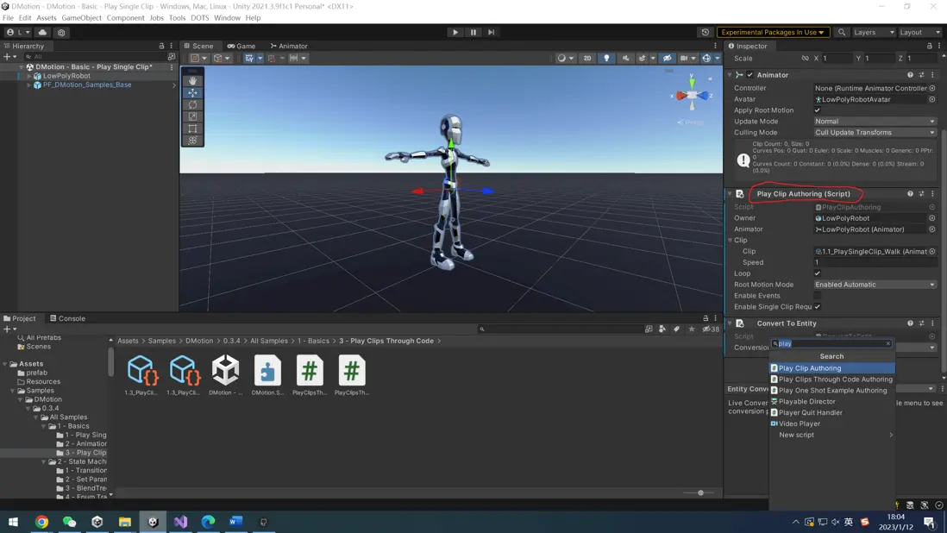Uncheck the Apply Root Motion checkbox

[x=818, y=110]
